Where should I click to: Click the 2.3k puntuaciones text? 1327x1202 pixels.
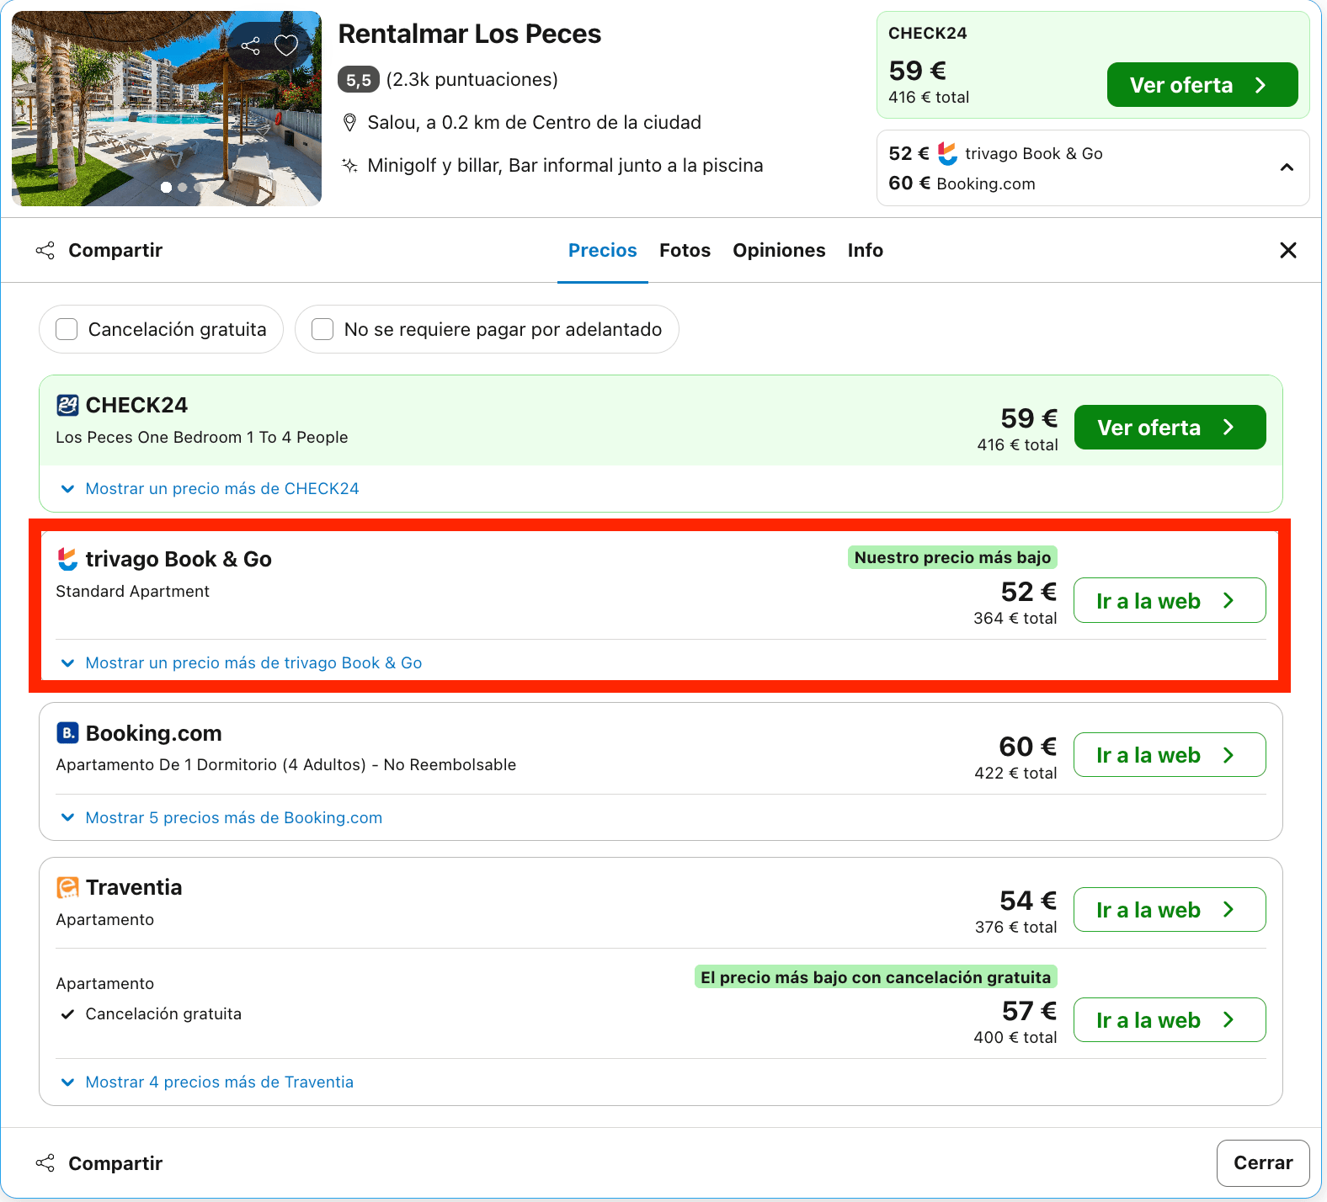(472, 80)
